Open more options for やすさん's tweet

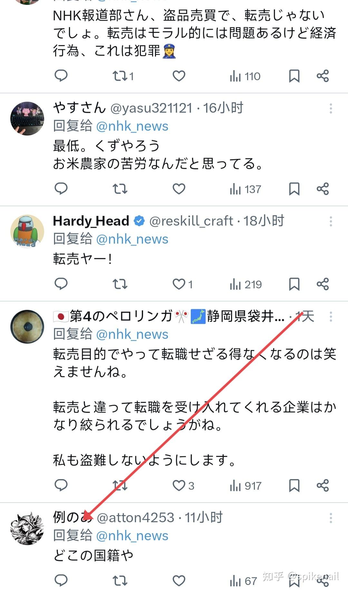click(331, 108)
